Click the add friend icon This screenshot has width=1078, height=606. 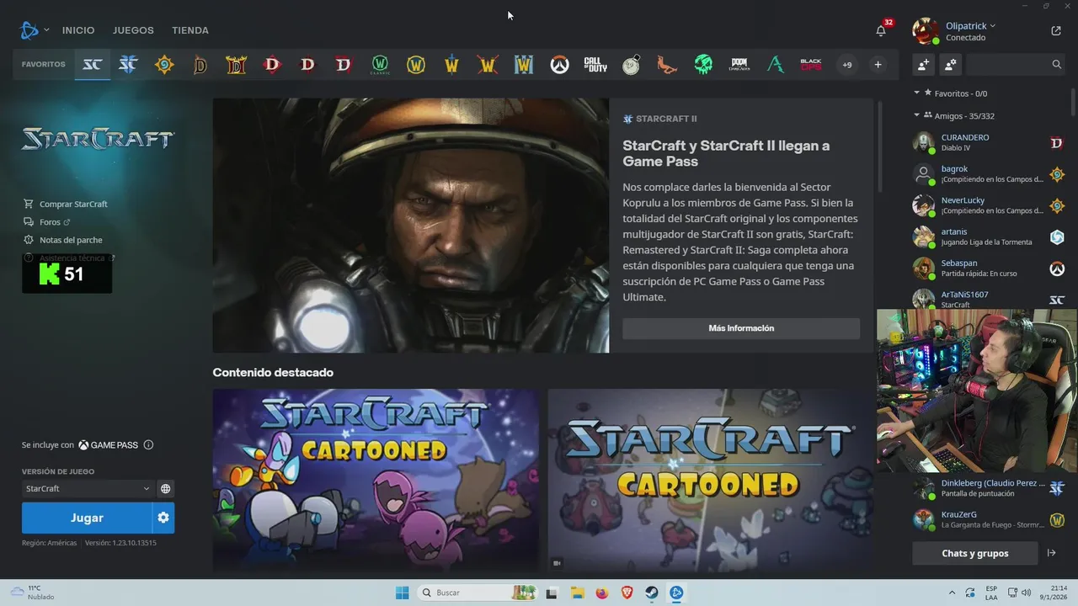924,64
